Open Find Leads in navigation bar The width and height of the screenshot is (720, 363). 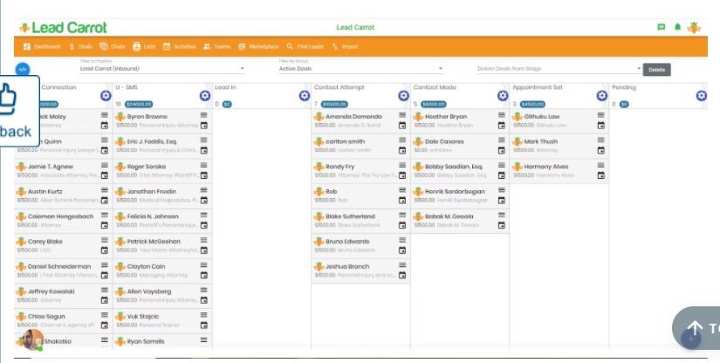[x=305, y=46]
